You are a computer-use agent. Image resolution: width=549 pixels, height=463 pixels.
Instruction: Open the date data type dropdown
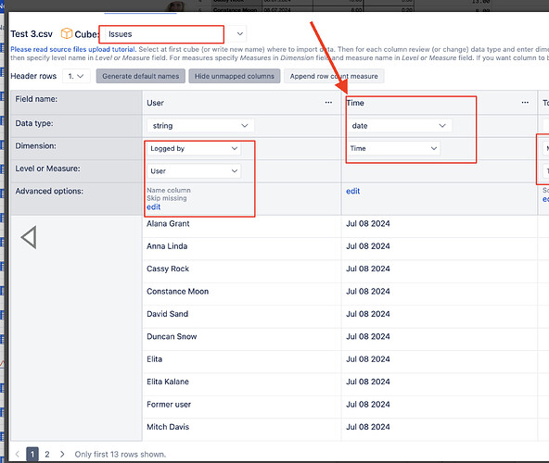click(x=399, y=126)
